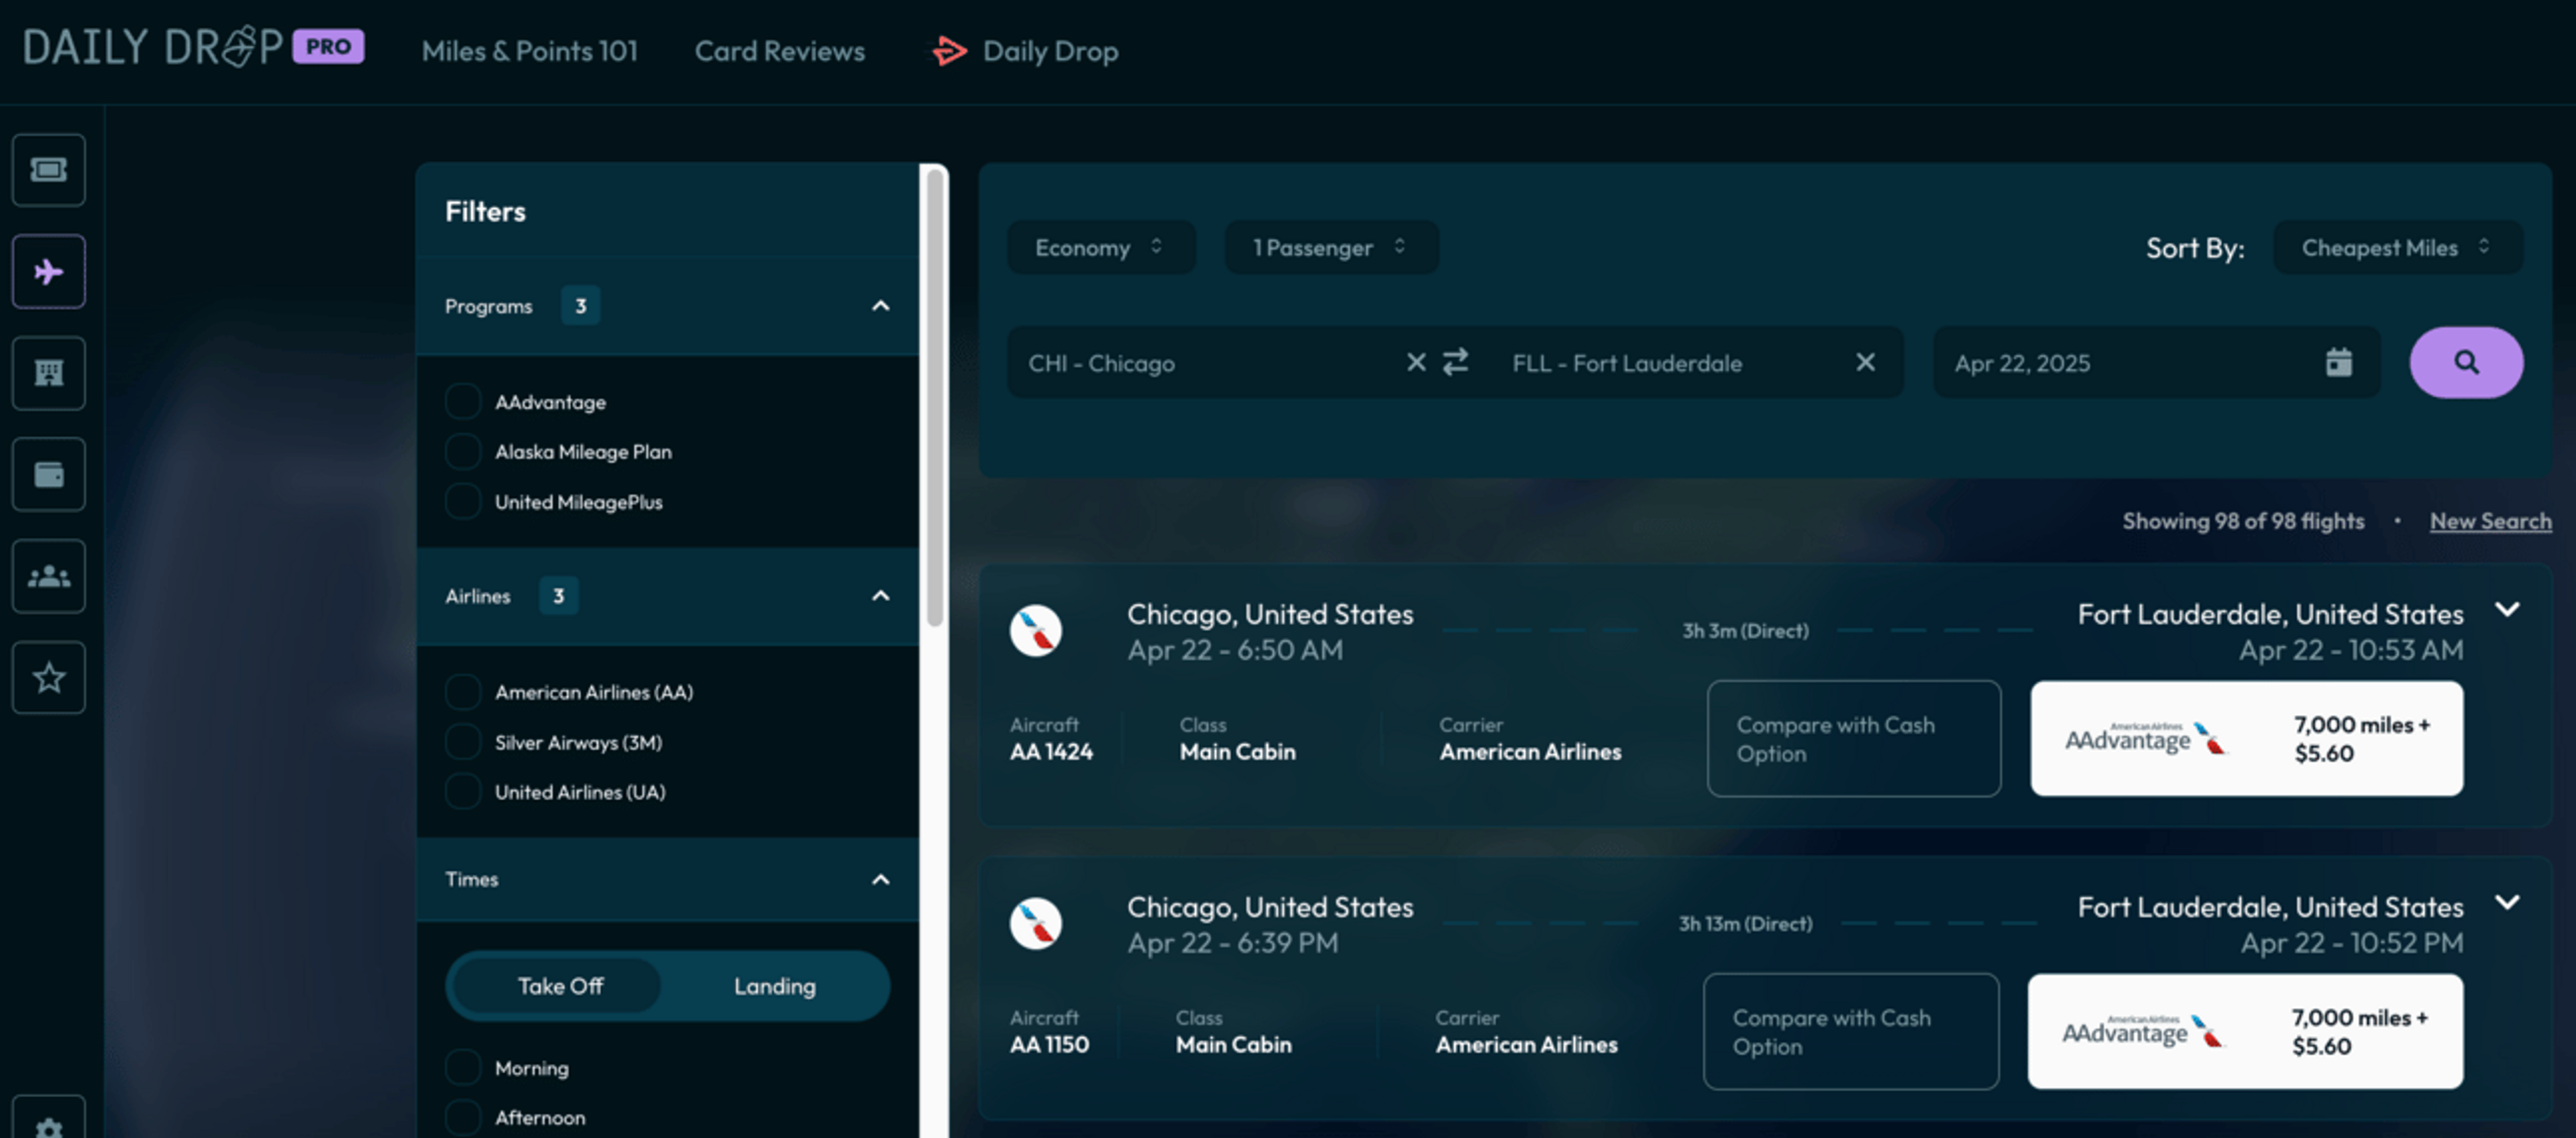The width and height of the screenshot is (2576, 1138).
Task: Click 'Showing 98 of 98 flights' text
Action: click(x=2243, y=521)
